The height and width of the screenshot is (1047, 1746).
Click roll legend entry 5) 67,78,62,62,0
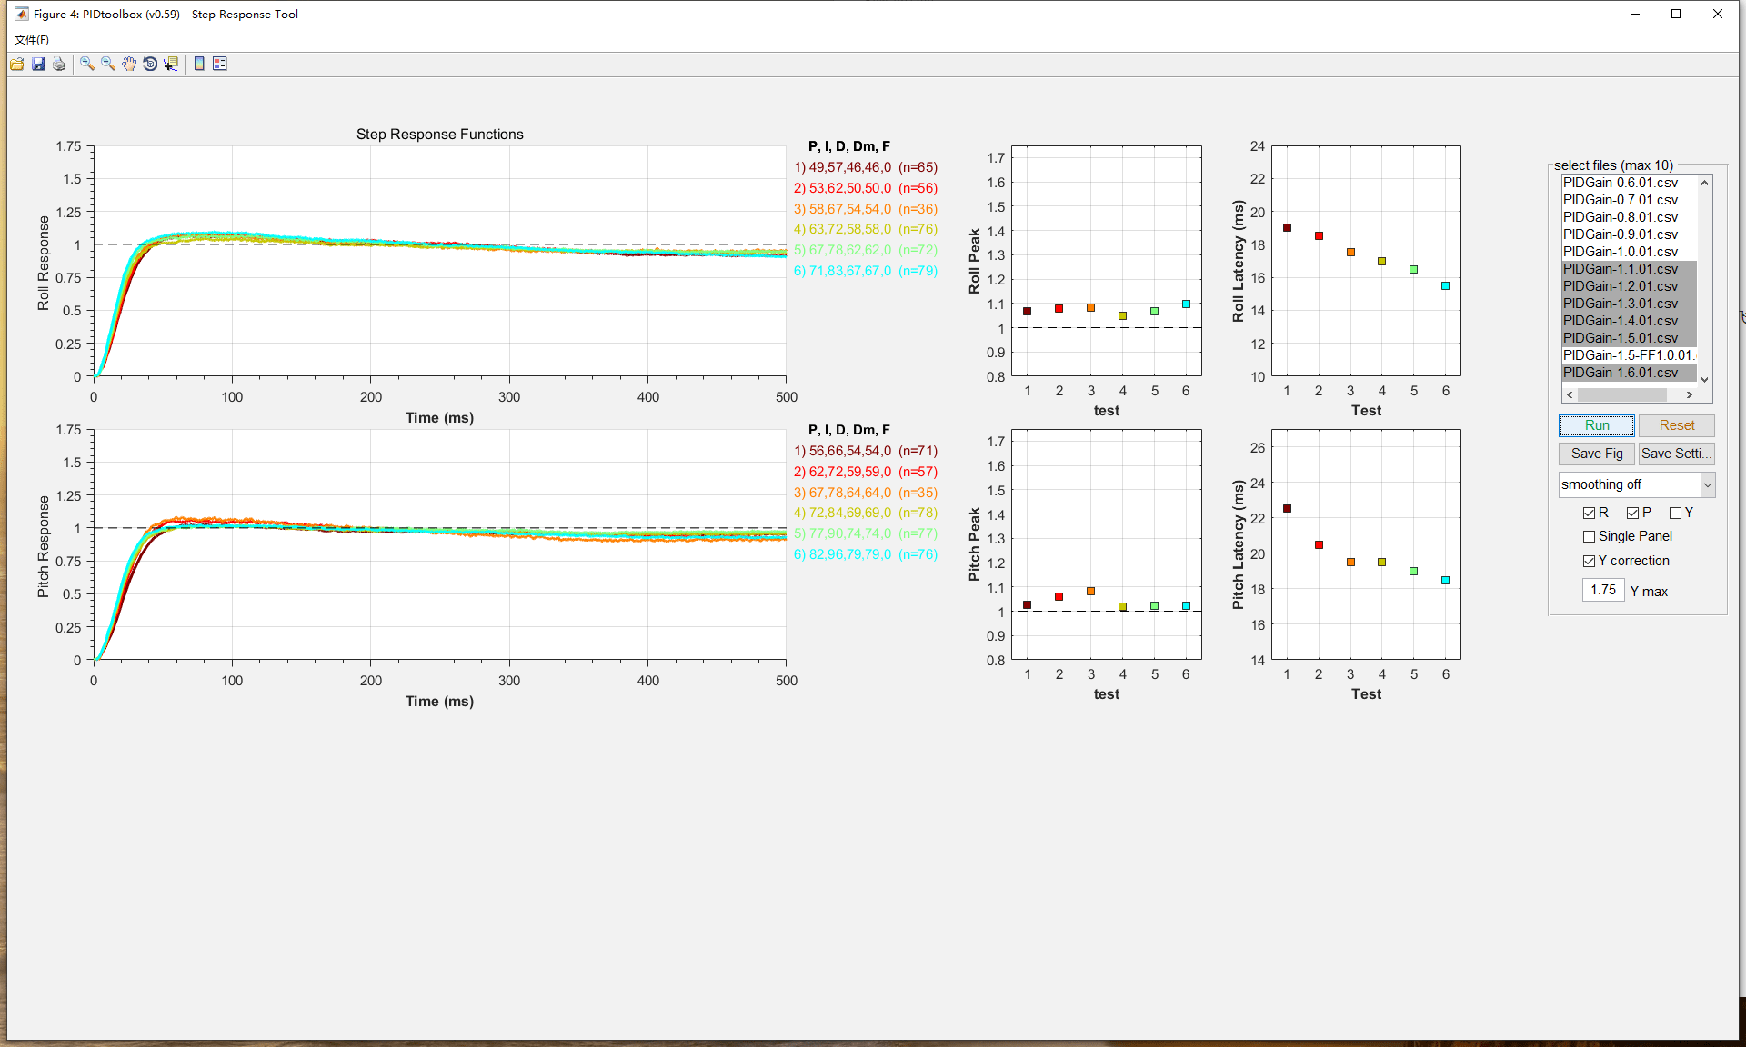click(x=866, y=250)
